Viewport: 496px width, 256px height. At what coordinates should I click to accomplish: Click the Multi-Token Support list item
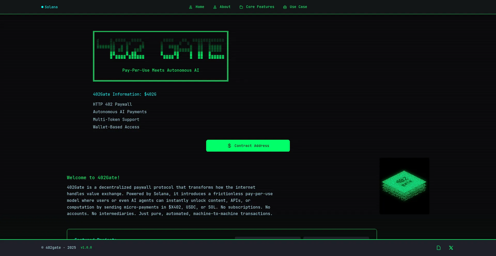pos(116,119)
